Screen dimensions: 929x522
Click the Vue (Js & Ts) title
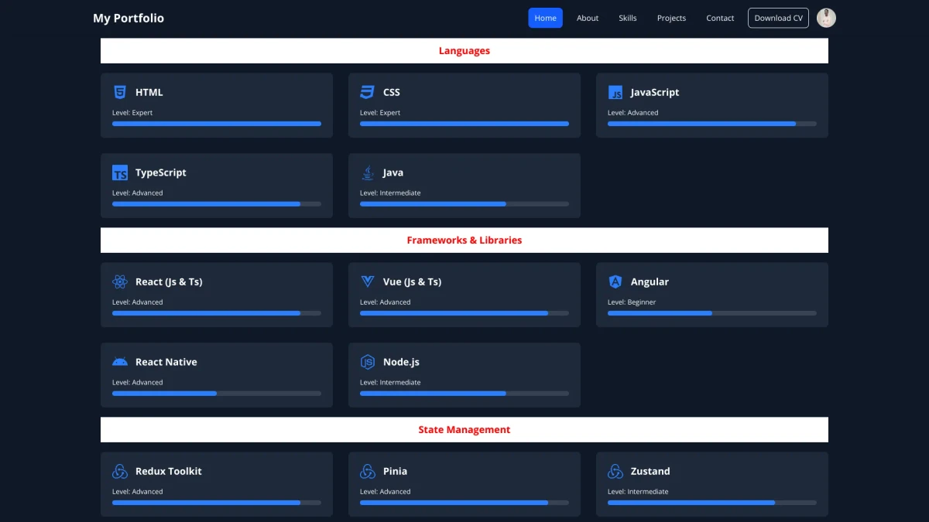pos(413,281)
